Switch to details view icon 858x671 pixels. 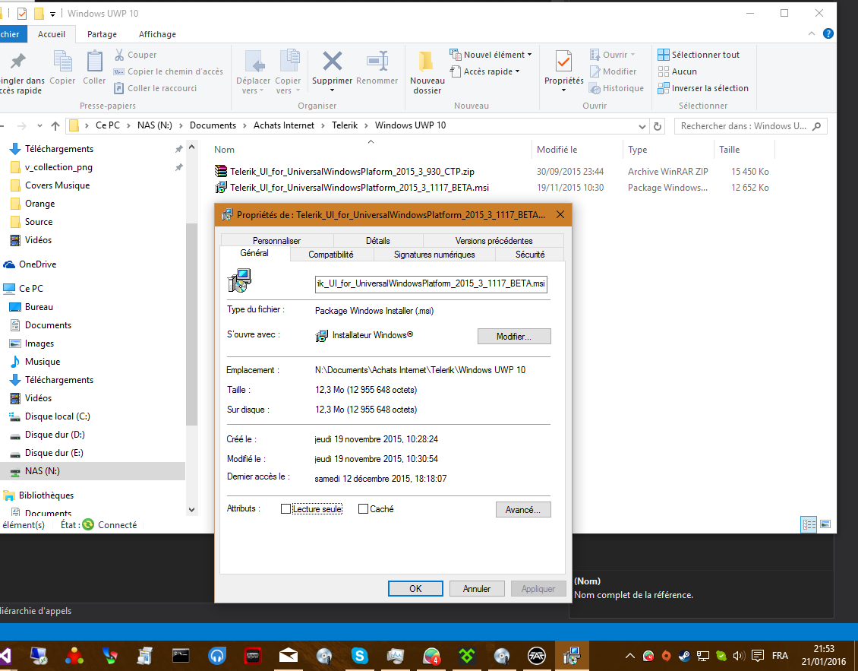809,524
